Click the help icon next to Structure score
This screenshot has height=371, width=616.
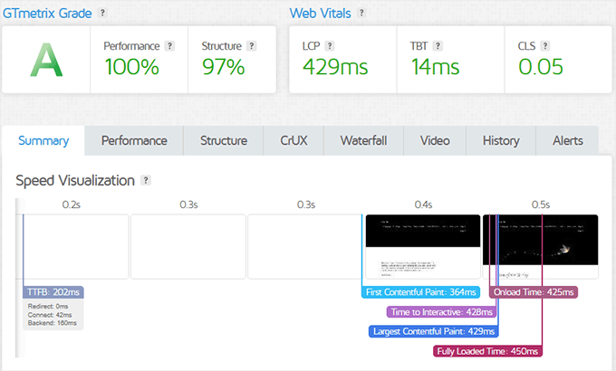point(251,45)
